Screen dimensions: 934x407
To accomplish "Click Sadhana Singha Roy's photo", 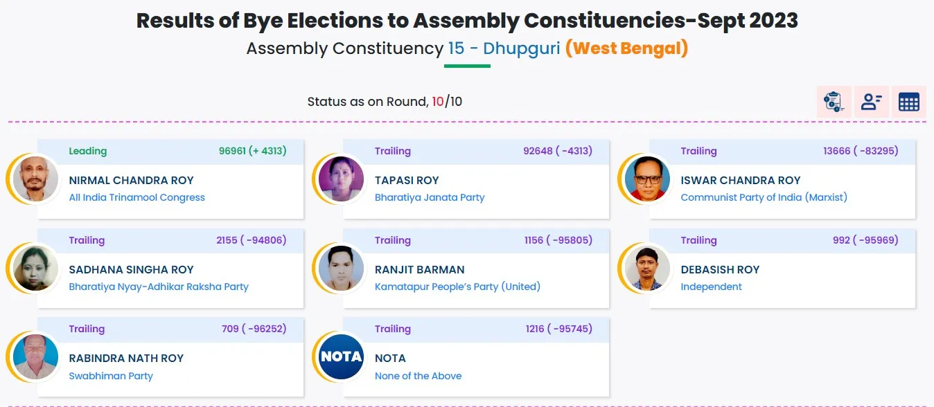I will click(35, 269).
